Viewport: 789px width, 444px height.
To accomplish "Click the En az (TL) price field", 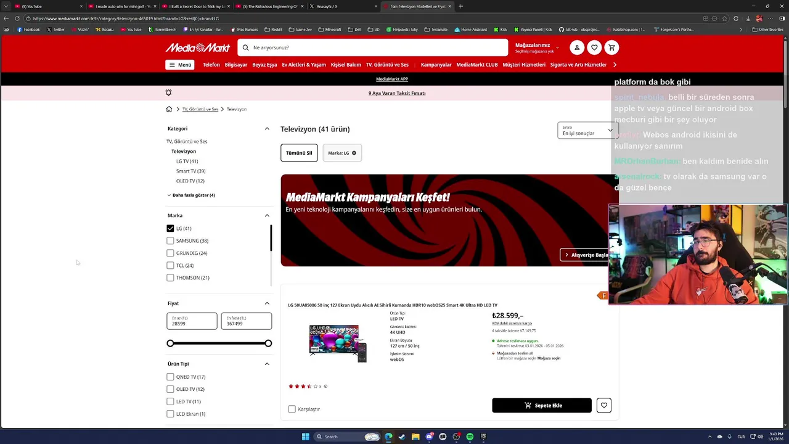I will point(192,321).
